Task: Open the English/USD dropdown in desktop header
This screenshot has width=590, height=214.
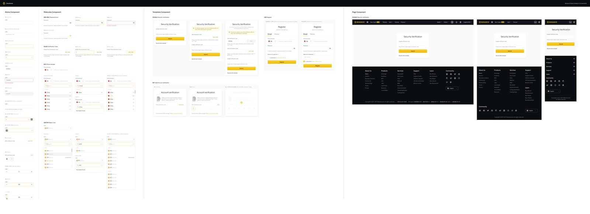Action: coord(467,22)
